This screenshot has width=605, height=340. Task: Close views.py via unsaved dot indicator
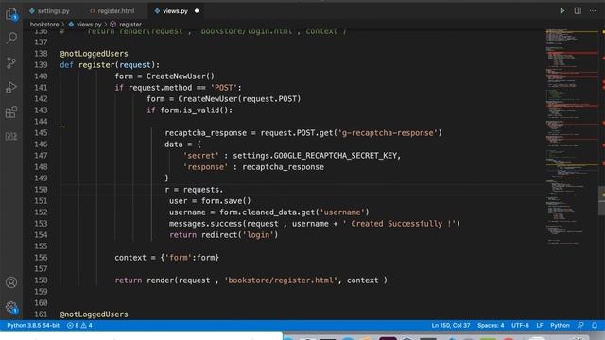tap(197, 11)
